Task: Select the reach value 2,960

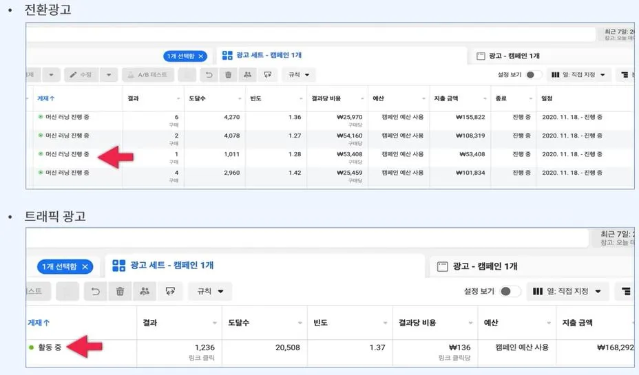Action: pos(231,173)
